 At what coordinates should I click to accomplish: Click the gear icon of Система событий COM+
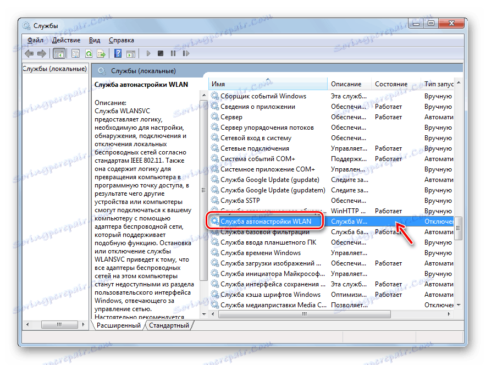(215, 159)
